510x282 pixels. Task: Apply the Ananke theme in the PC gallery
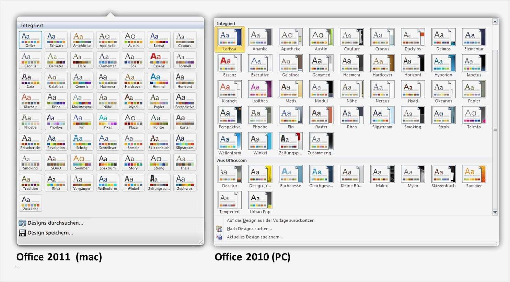coord(260,39)
